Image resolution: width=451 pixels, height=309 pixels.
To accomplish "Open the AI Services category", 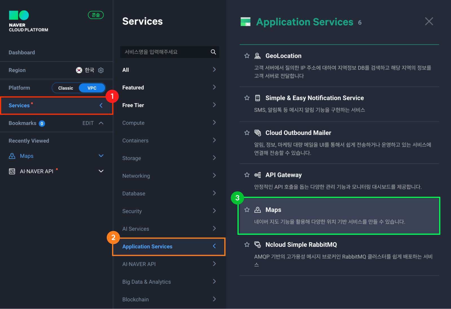I will click(x=169, y=229).
